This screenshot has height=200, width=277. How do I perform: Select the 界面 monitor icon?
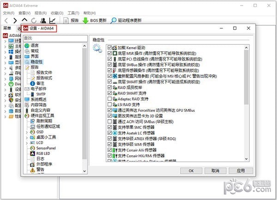(27, 56)
